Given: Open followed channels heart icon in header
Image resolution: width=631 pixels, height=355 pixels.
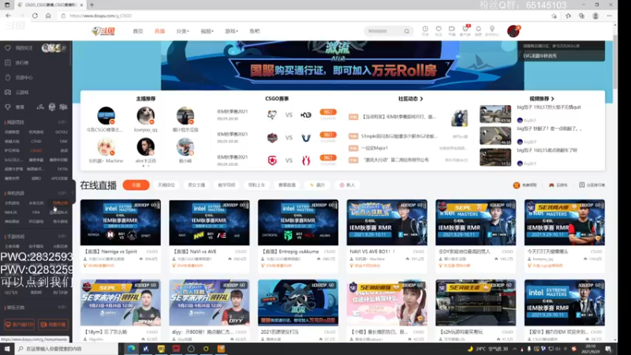Looking at the screenshot, I should click(x=439, y=29).
